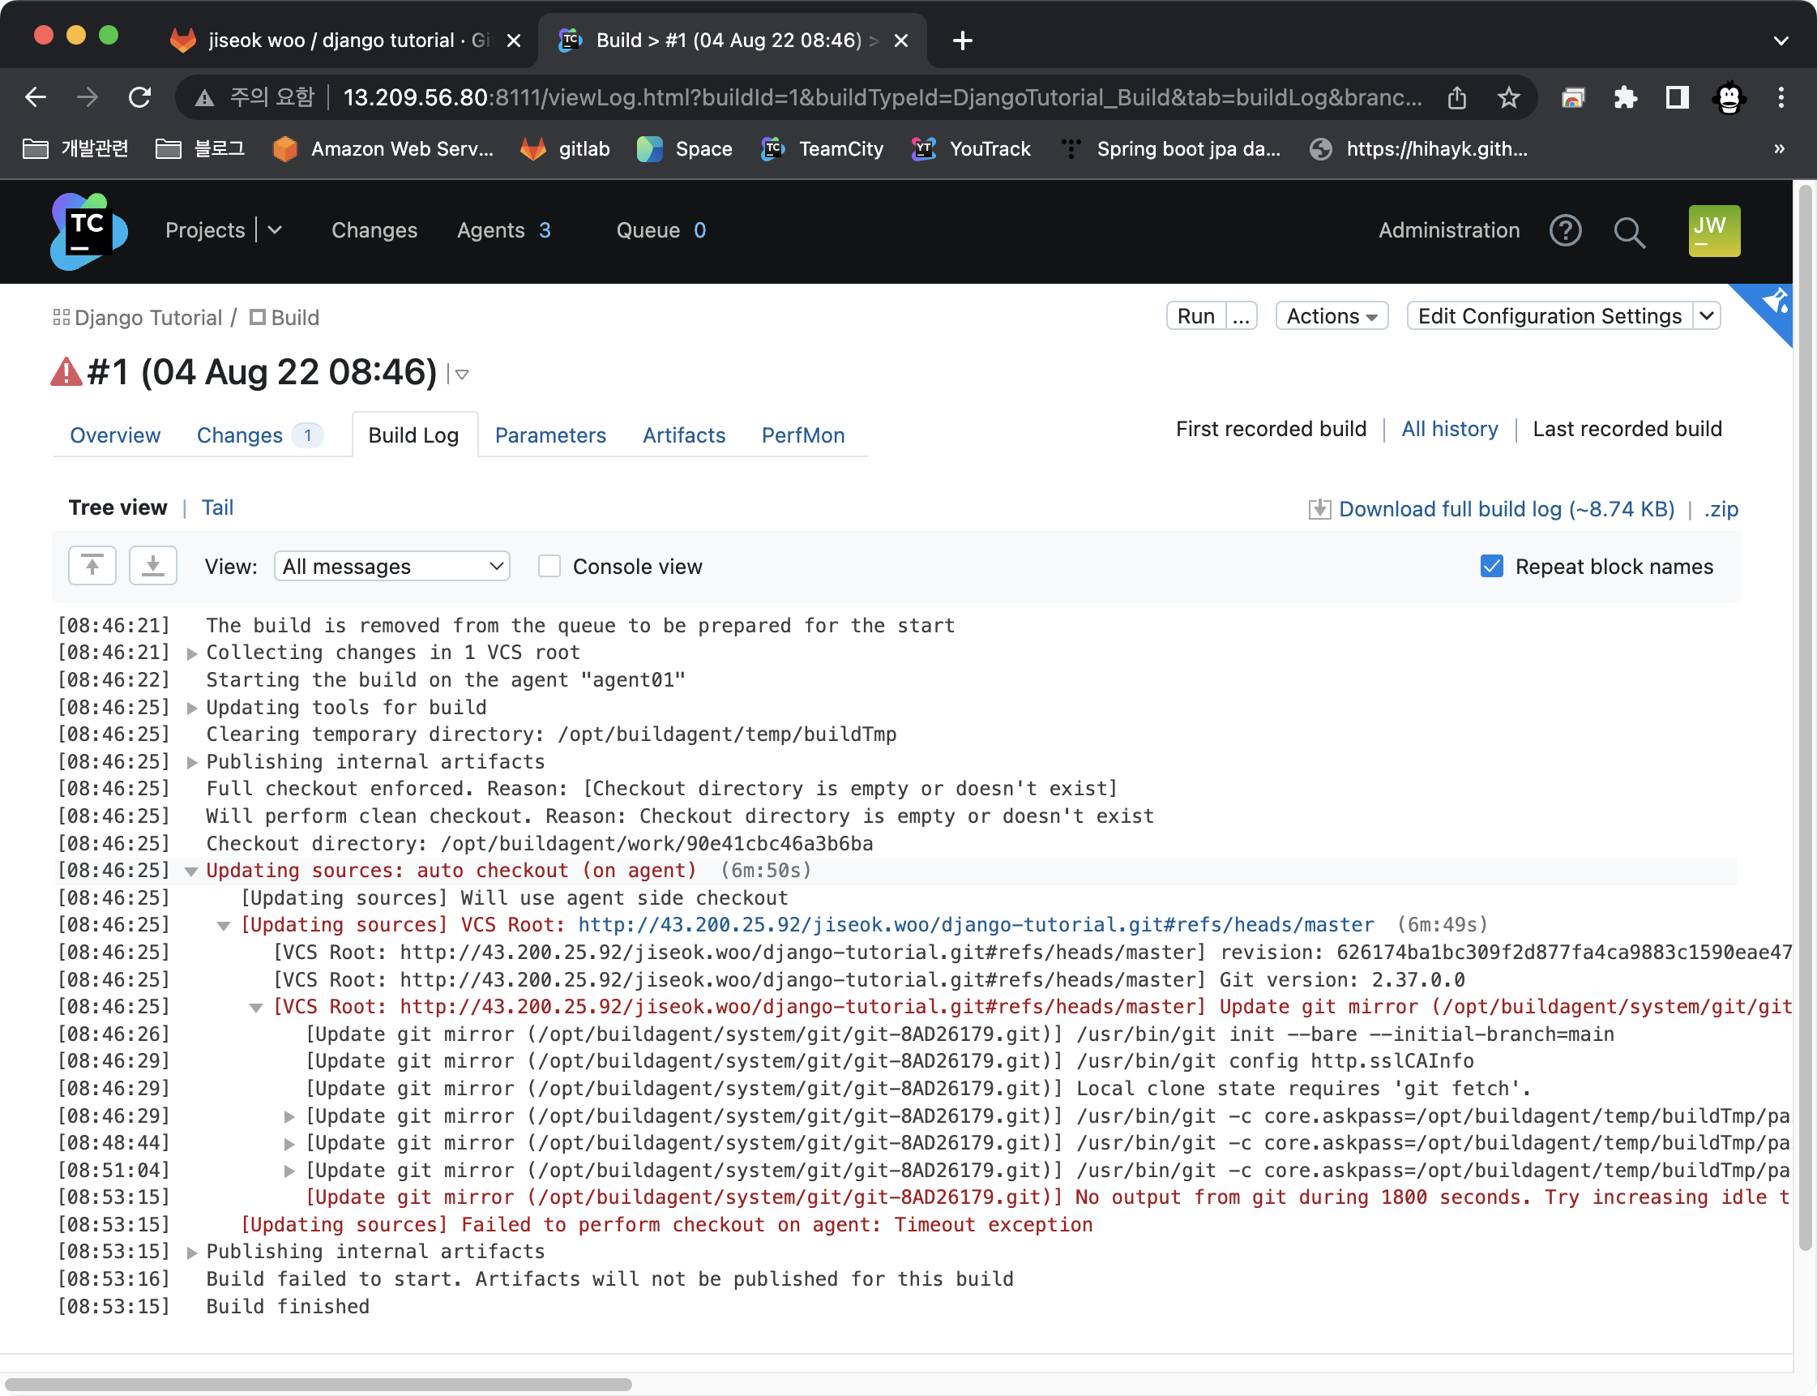Enable the Console view checkbox
This screenshot has width=1817, height=1396.
click(549, 567)
